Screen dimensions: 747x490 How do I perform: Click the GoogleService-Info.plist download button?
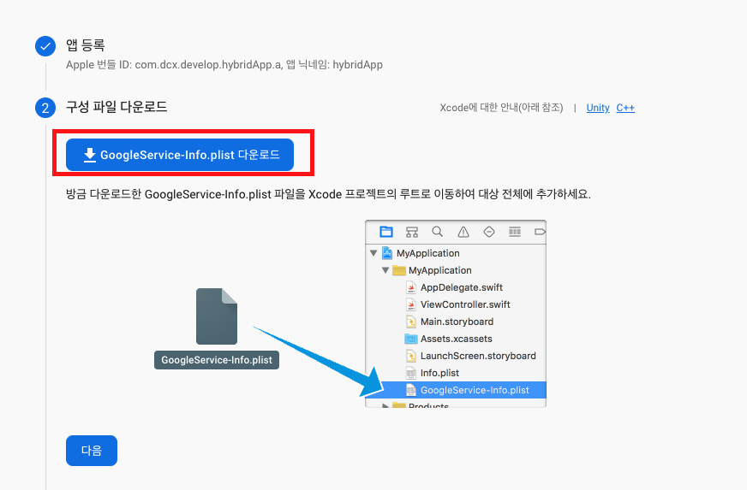(x=180, y=155)
